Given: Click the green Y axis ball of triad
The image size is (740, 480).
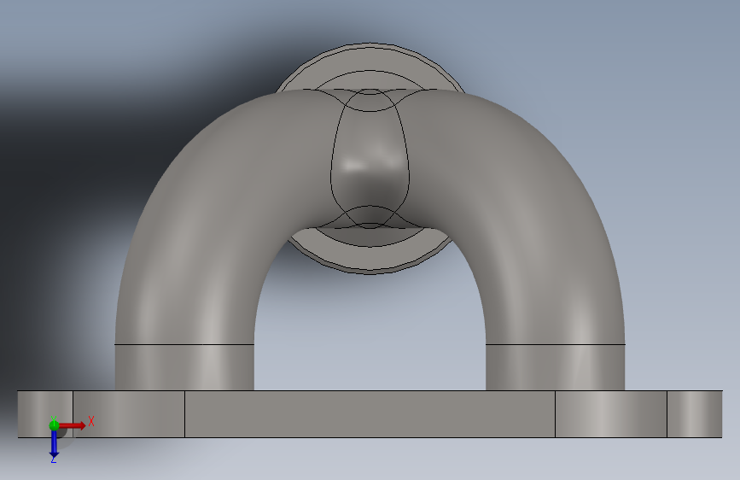Looking at the screenshot, I should pyautogui.click(x=54, y=425).
